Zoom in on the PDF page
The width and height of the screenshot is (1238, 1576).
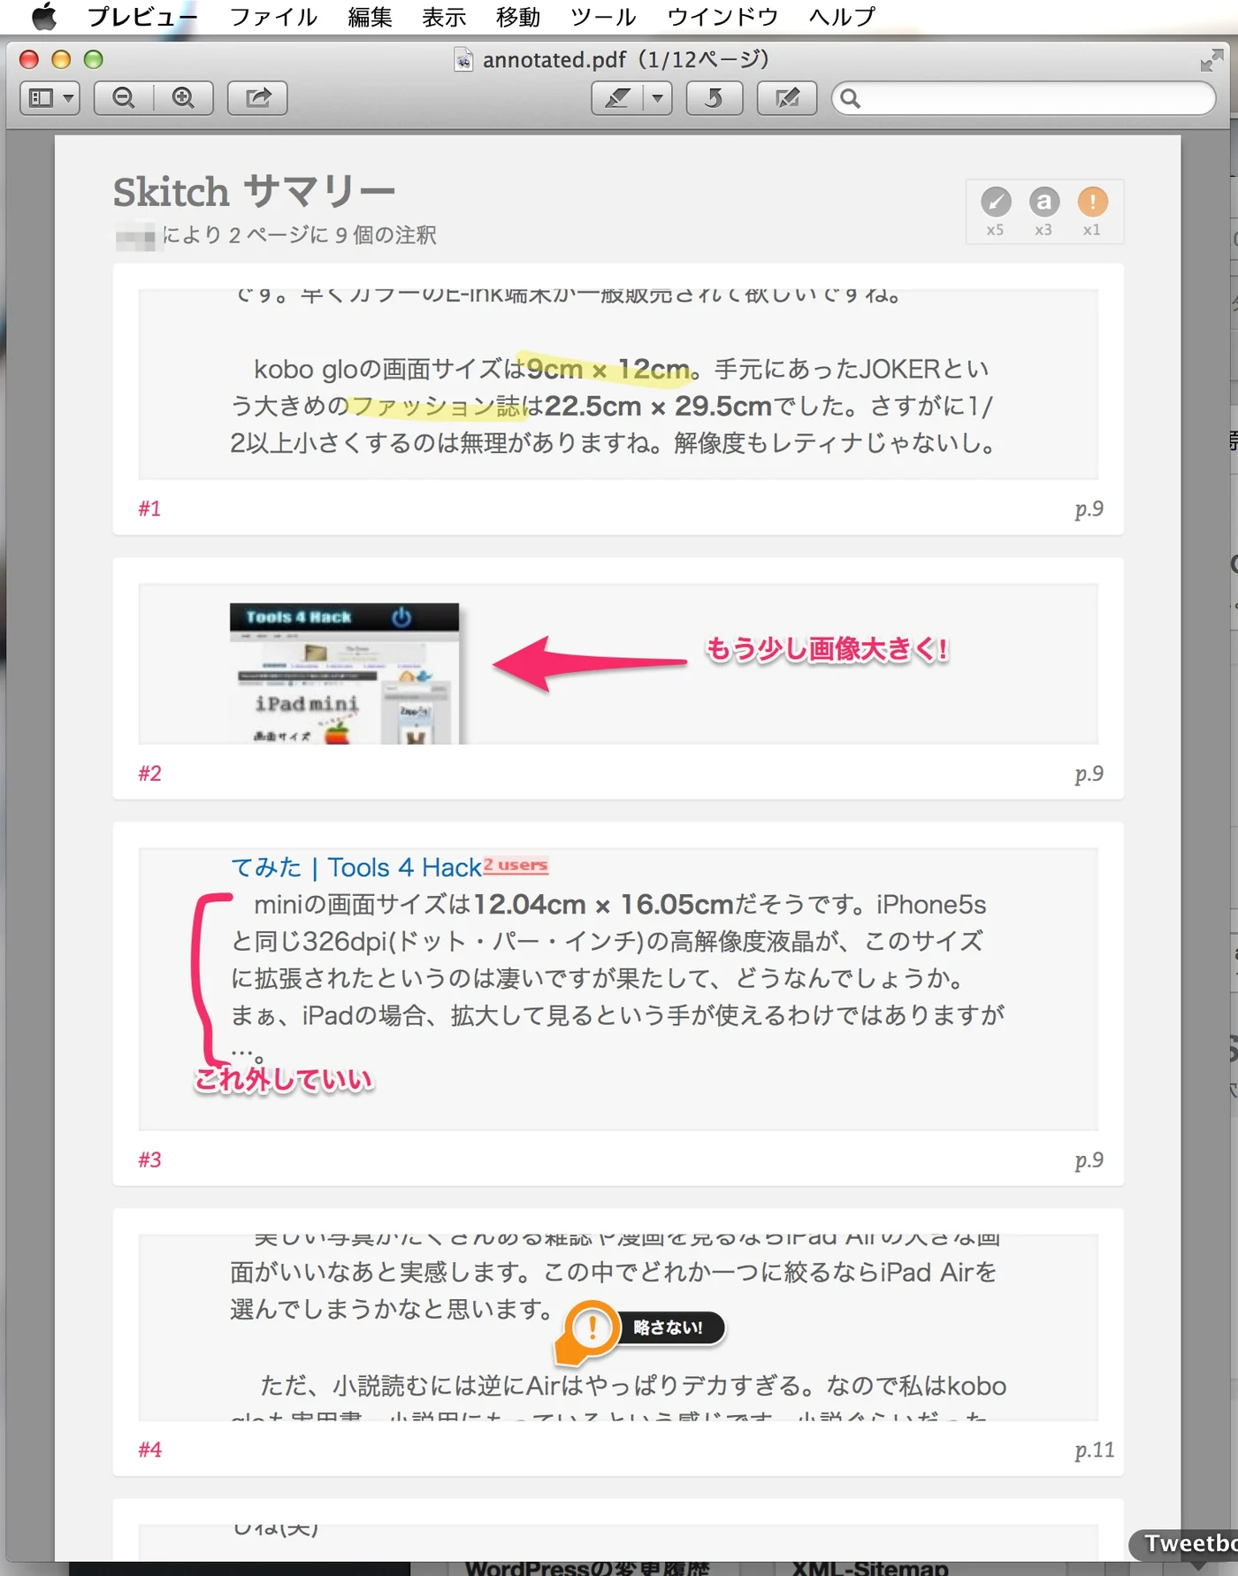(x=184, y=98)
